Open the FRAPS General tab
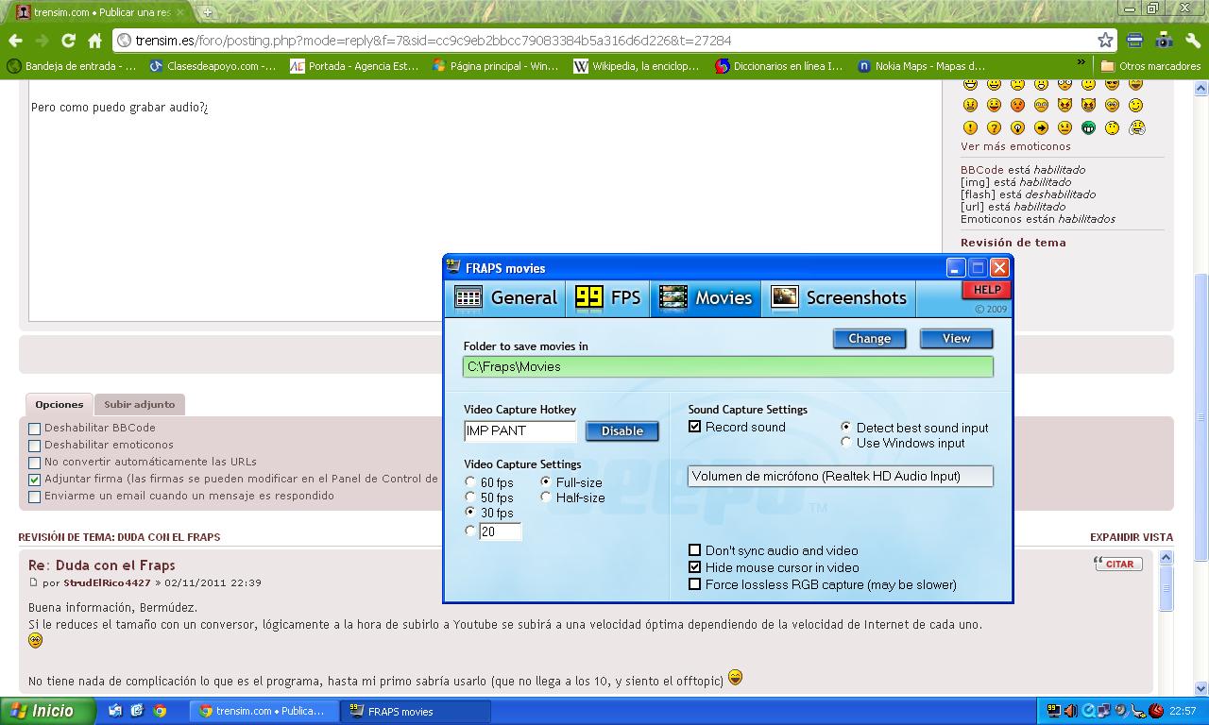This screenshot has height=725, width=1209. coord(505,298)
